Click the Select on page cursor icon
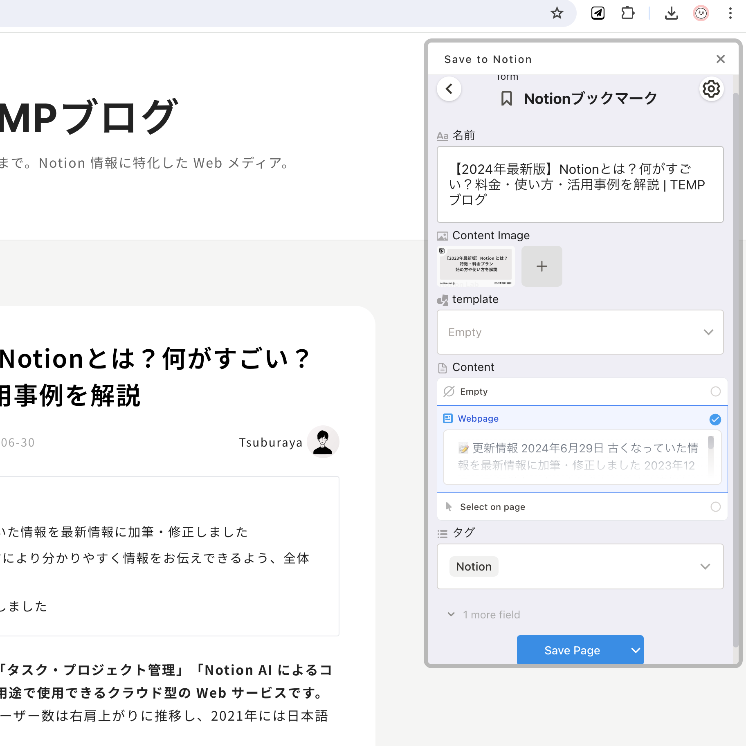The height and width of the screenshot is (746, 746). click(449, 507)
